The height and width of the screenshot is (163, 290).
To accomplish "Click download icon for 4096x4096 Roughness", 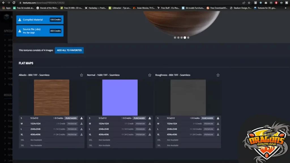I will [218, 135].
